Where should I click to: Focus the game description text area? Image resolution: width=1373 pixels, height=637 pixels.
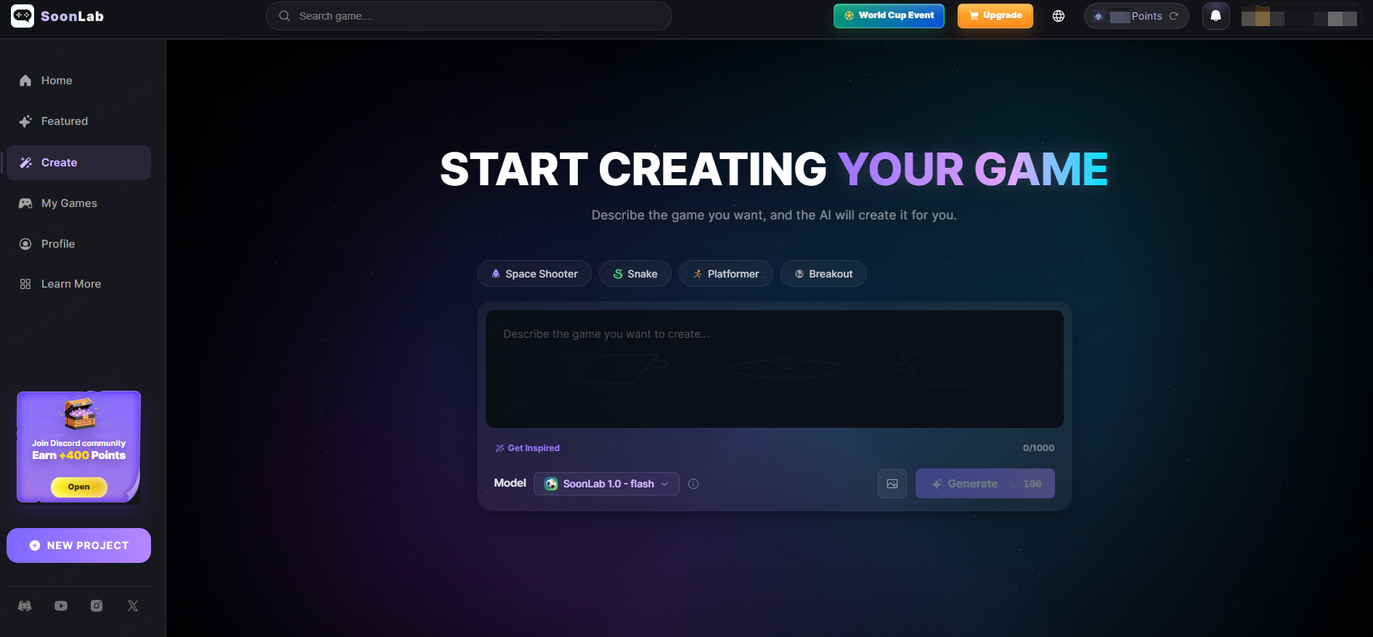[775, 369]
